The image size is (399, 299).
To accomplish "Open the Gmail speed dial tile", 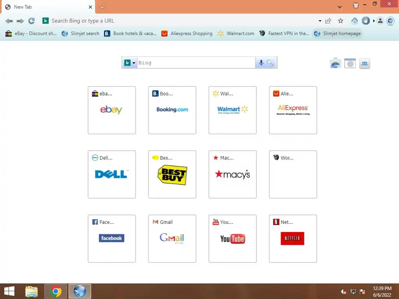I will click(x=172, y=239).
